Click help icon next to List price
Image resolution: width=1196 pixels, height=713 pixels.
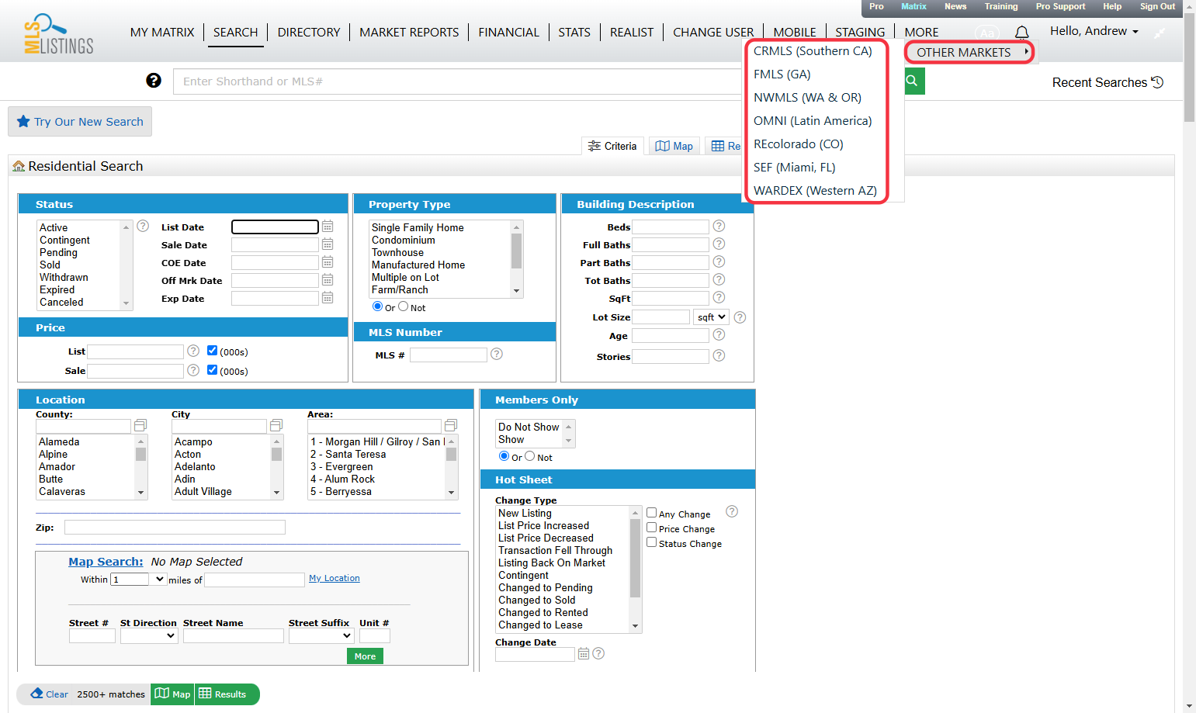(x=193, y=351)
